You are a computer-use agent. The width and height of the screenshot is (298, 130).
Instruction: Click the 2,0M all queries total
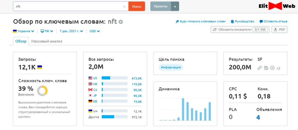coord(96,67)
